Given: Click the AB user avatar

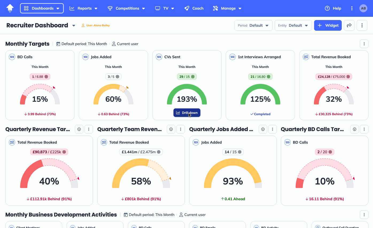Looking at the screenshot, I should pyautogui.click(x=363, y=8).
